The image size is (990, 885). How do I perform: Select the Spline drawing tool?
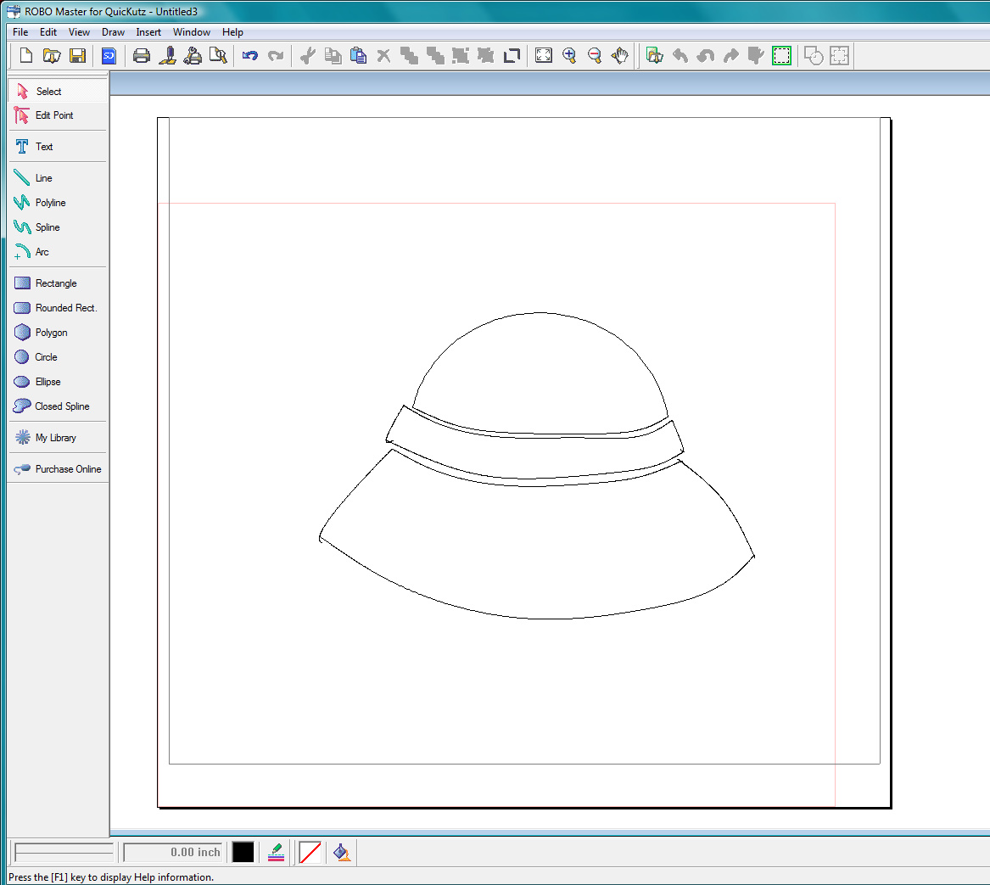click(48, 227)
